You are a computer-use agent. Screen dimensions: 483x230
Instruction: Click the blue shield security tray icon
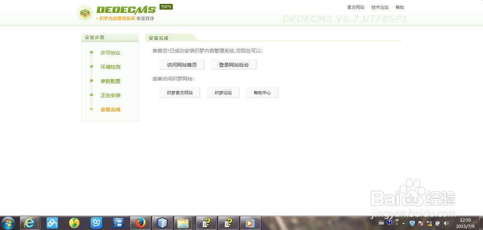pos(412,223)
